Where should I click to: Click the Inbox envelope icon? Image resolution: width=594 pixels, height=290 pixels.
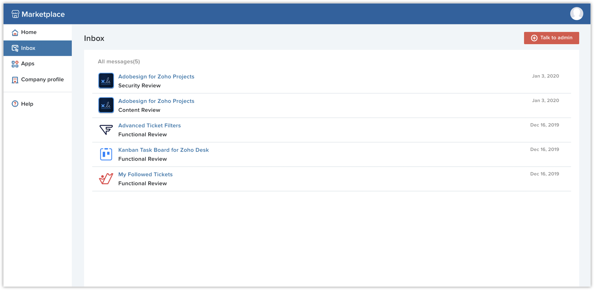tap(15, 48)
